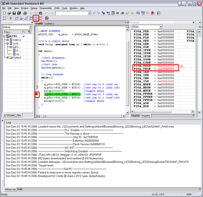This screenshot has height=197, width=203.
Task: Click the Cut toolbar icon
Action: click(31, 13)
